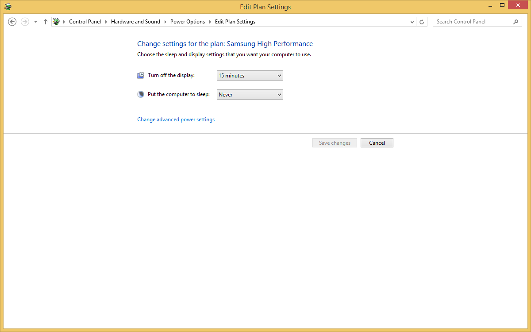Screen dimensions: 531x332
Task: Expand root arrow before Control Panel breadcrumb
Action: coord(64,22)
